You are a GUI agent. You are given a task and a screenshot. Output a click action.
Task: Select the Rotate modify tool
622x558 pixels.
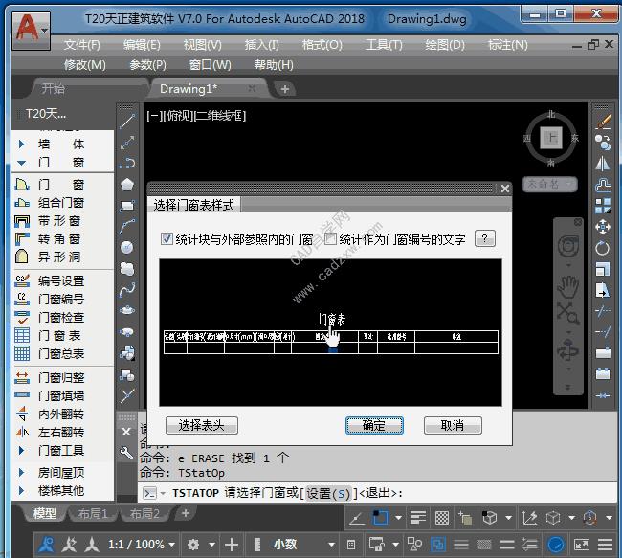pyautogui.click(x=603, y=248)
